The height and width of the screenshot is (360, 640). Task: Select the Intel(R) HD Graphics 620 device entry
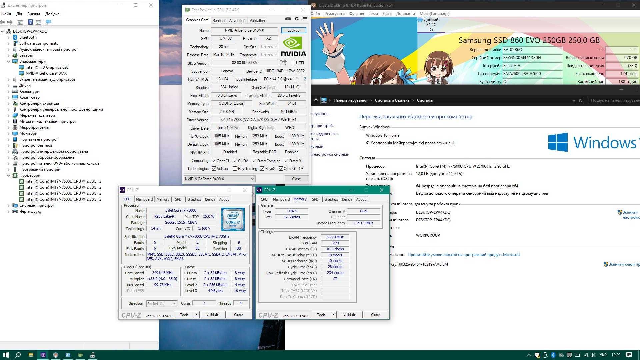(x=47, y=67)
